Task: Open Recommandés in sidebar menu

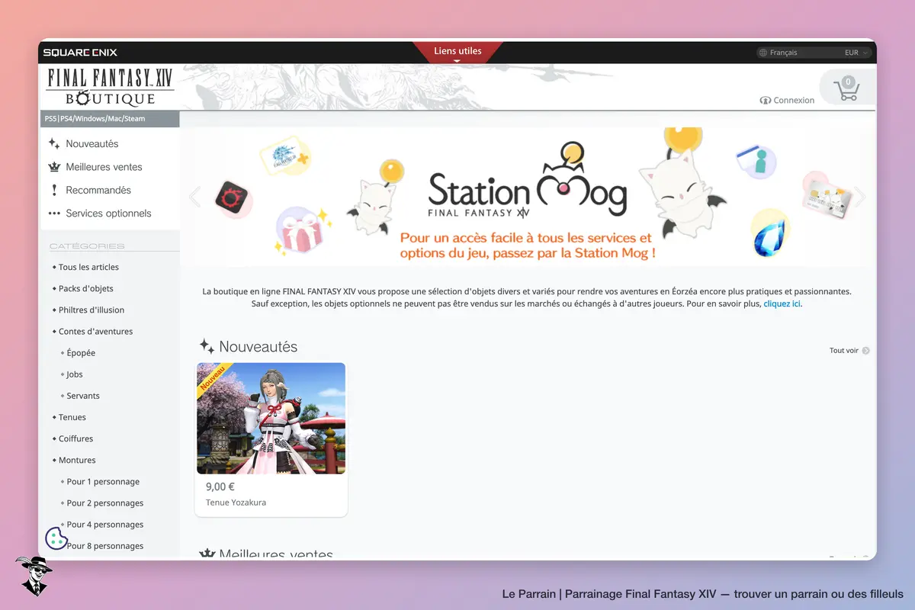Action: (x=98, y=190)
